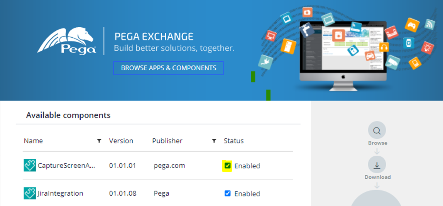Viewport: 443px width, 206px height.
Task: Click the Version column header
Action: 121,141
